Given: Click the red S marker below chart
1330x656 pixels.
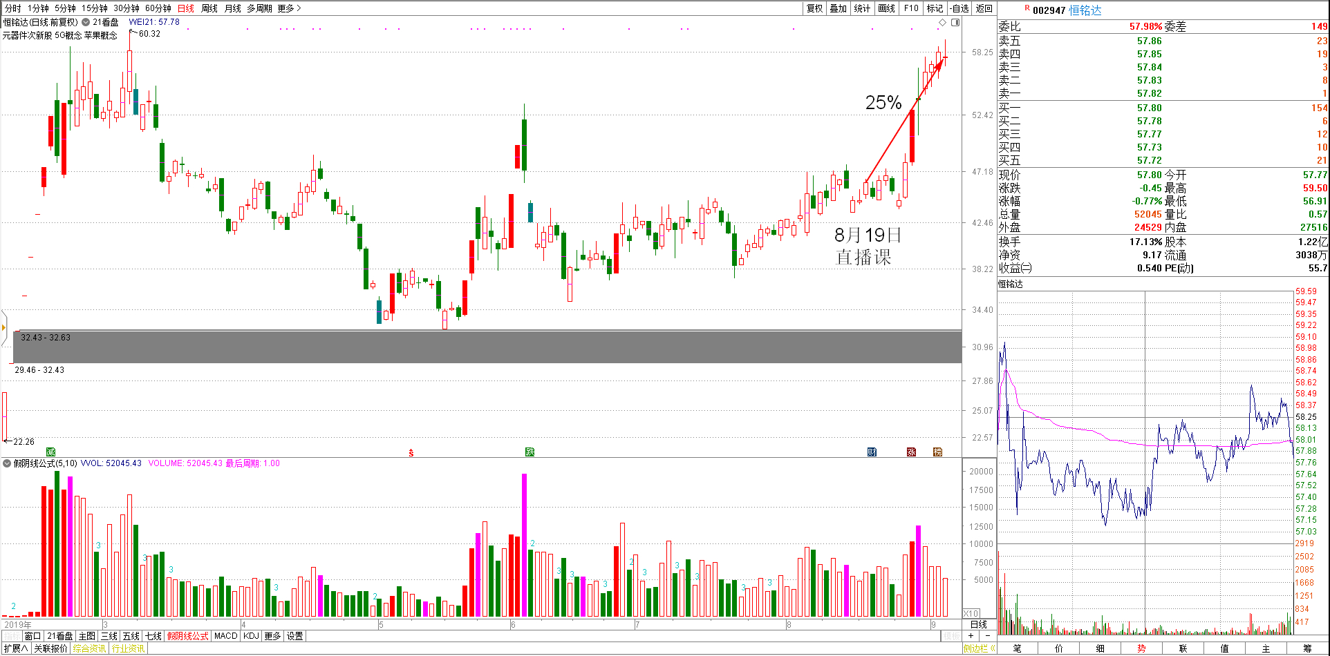Looking at the screenshot, I should point(411,453).
